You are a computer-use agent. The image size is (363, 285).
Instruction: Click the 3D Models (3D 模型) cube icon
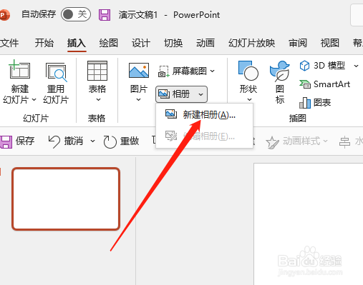[304, 66]
